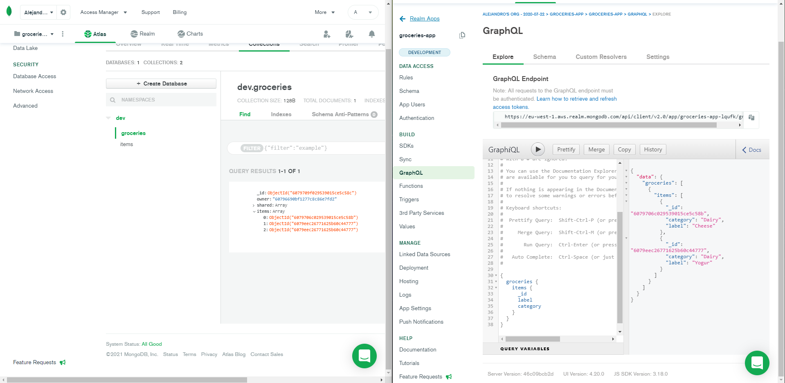This screenshot has width=785, height=383.
Task: Click the megaphone next to Feature Requests
Action: [63, 363]
